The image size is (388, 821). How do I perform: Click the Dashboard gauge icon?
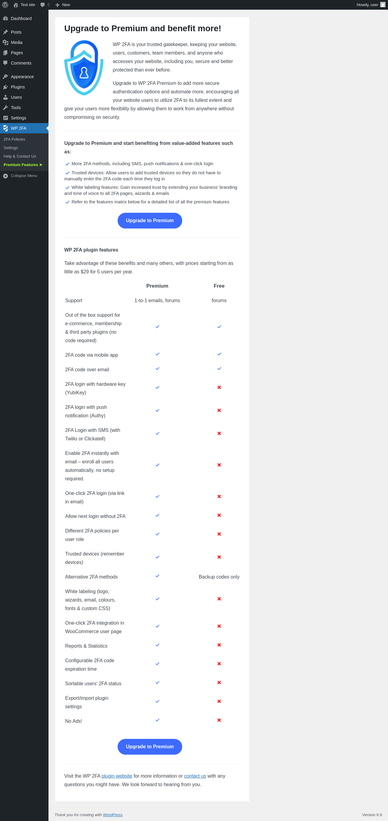click(5, 18)
